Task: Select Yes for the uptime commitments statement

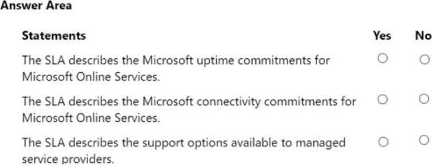Action: [382, 58]
